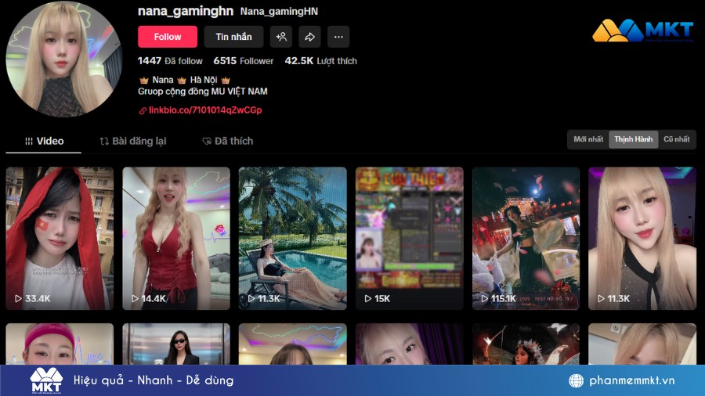Open the video with 115.1K views
Image resolution: width=705 pixels, height=396 pixels.
pyautogui.click(x=526, y=239)
